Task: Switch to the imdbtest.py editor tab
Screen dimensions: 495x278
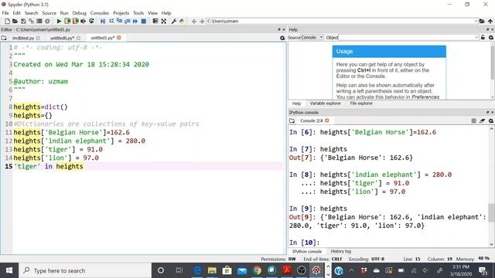Action: coord(23,38)
